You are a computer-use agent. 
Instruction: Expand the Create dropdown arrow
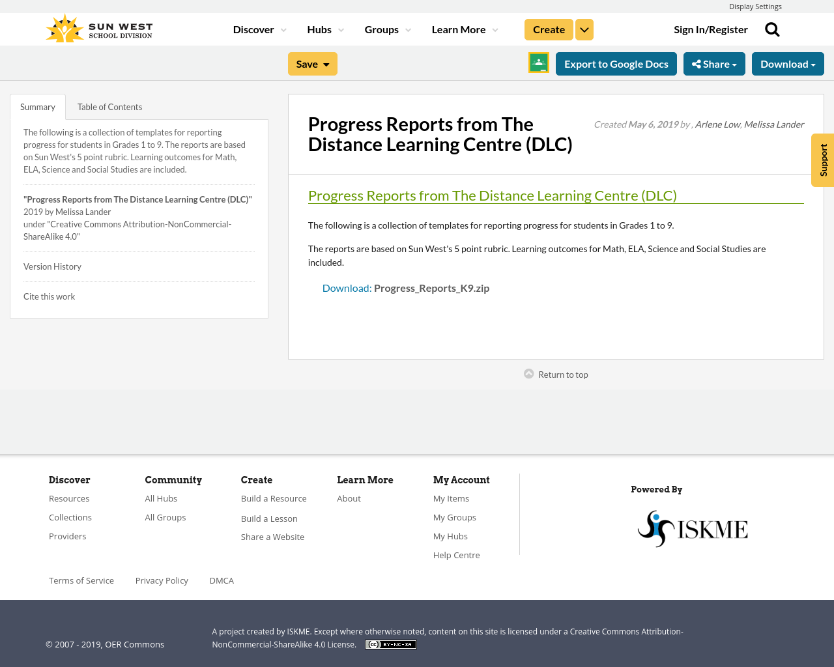pos(584,29)
